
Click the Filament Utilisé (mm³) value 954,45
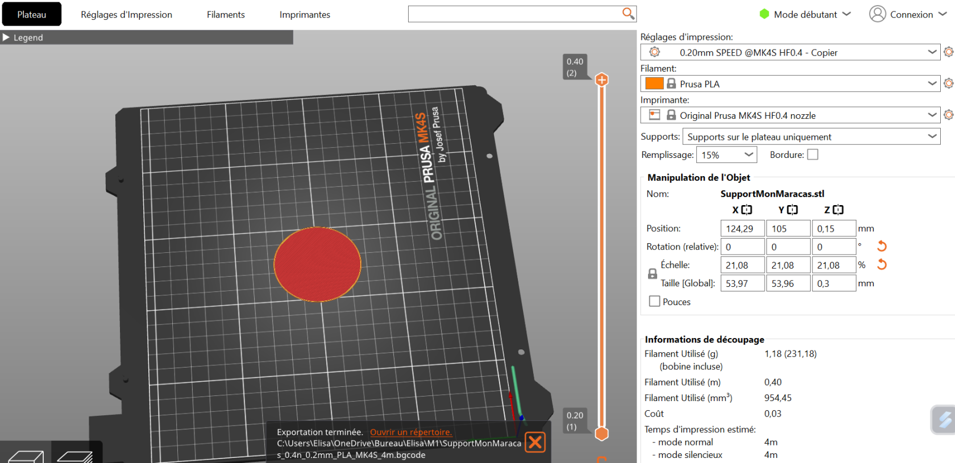pyautogui.click(x=778, y=398)
